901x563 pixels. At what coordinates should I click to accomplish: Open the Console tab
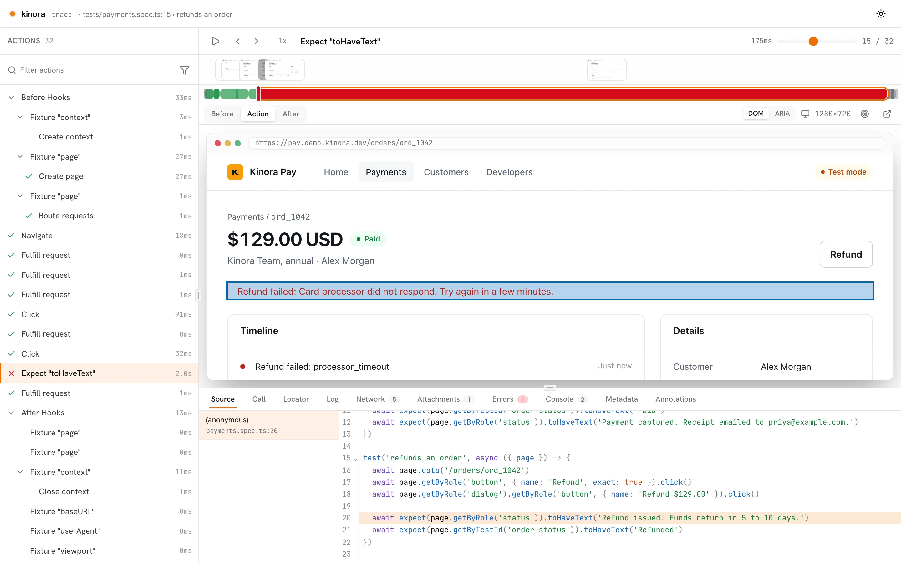tap(566, 399)
